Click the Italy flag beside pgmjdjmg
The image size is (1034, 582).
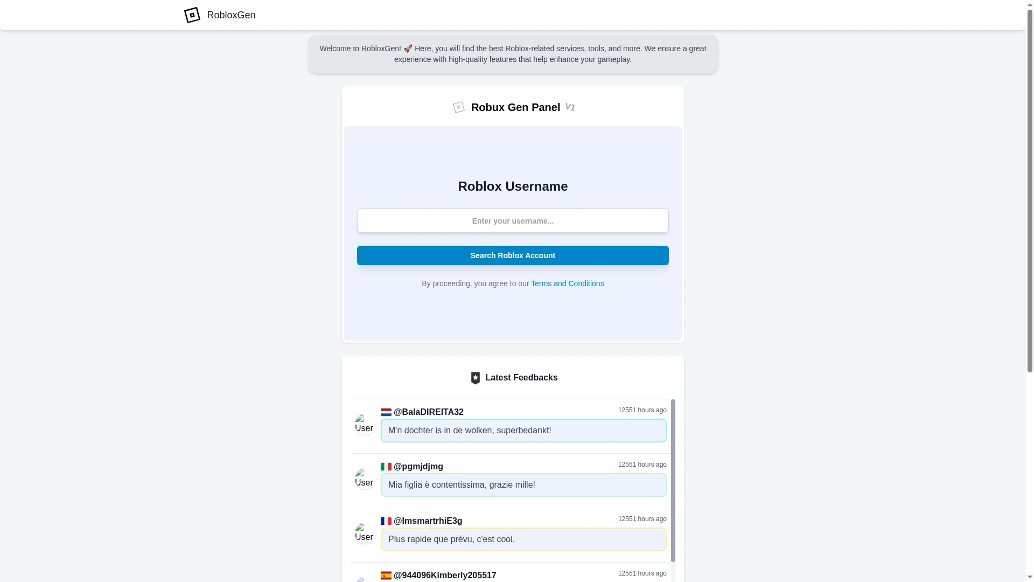pyautogui.click(x=386, y=467)
